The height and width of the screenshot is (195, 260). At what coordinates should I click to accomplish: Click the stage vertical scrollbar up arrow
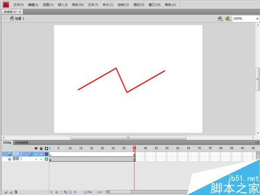(x=258, y=25)
